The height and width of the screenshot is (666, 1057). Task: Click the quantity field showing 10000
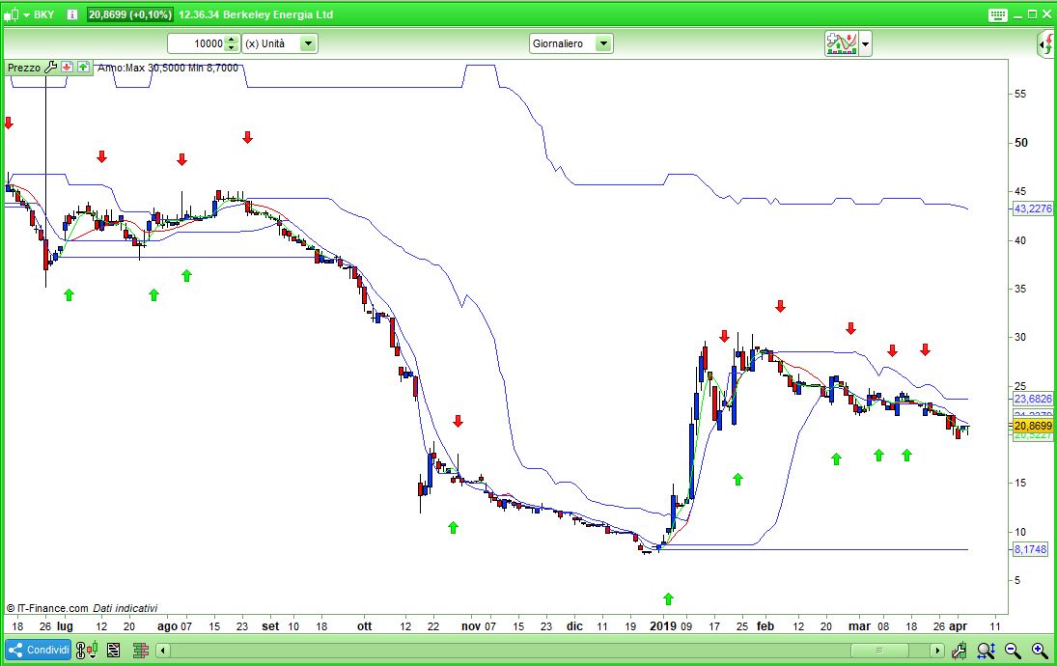(196, 43)
